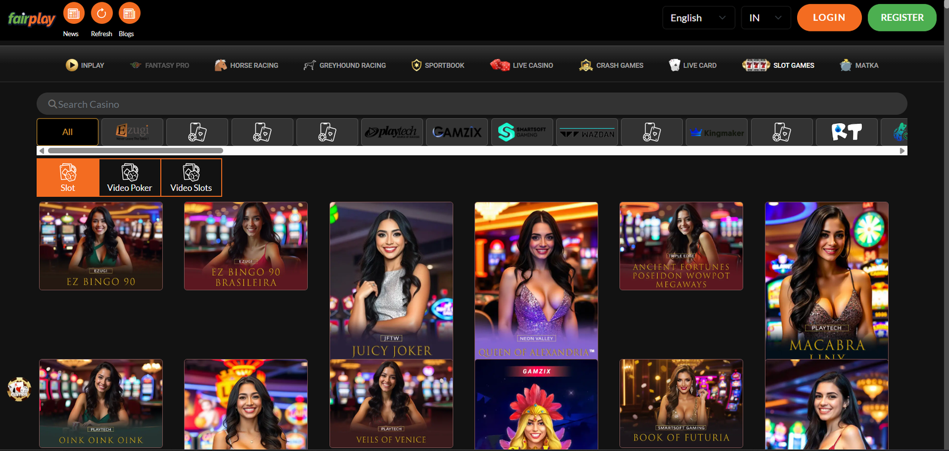949x451 pixels.
Task: Click the Refresh icon
Action: tap(101, 14)
